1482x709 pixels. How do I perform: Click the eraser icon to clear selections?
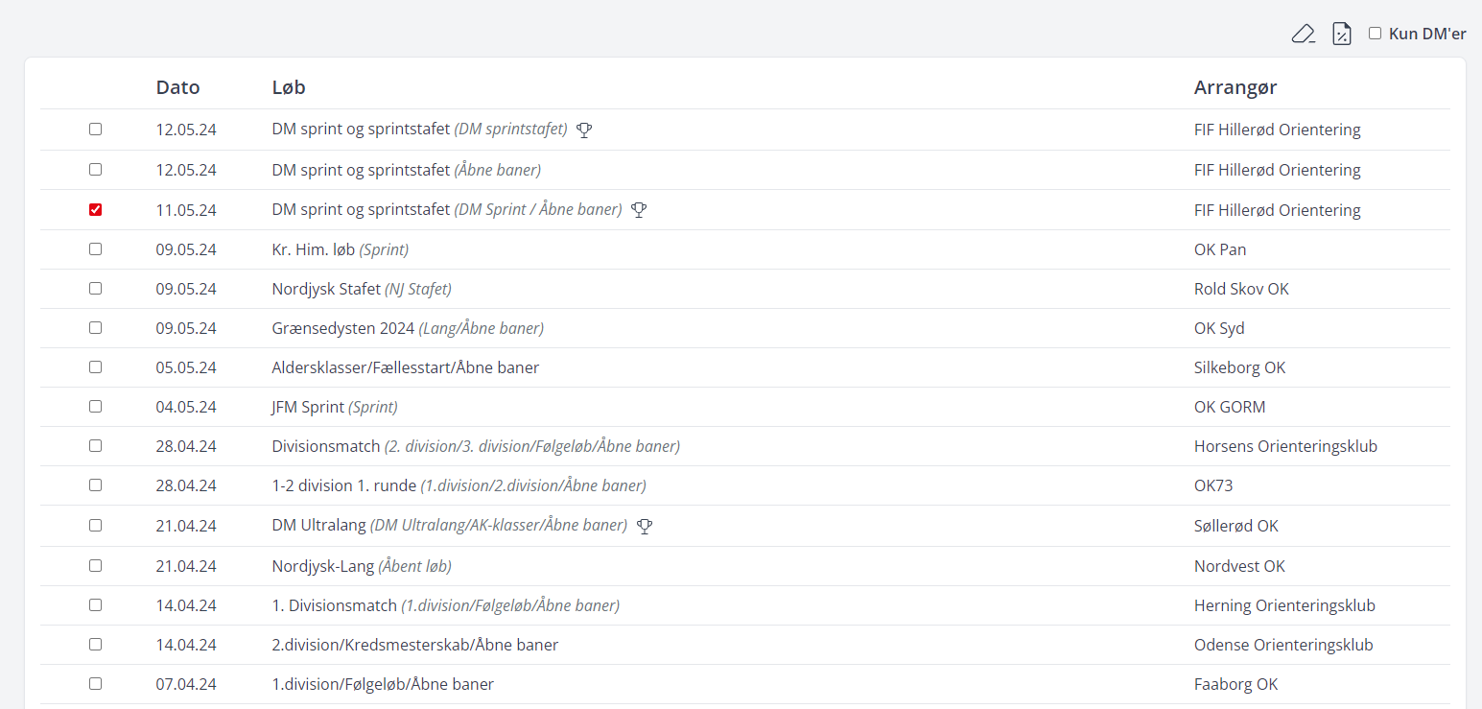pyautogui.click(x=1303, y=35)
